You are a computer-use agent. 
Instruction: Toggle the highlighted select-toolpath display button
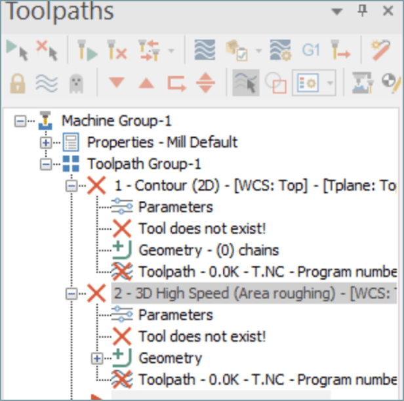point(245,83)
